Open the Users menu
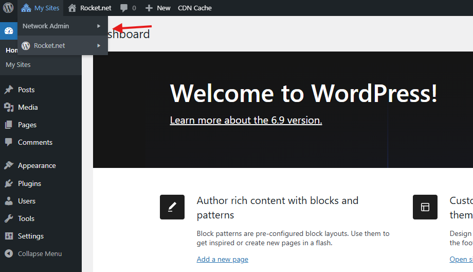 point(27,201)
